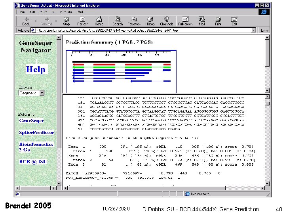Click the Help link in navigator
Image resolution: width=285 pixels, height=214 pixels.
pos(36,69)
